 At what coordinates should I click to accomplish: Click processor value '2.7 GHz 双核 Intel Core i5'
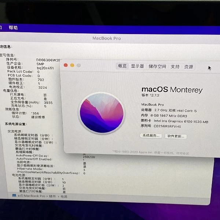coord(176,110)
